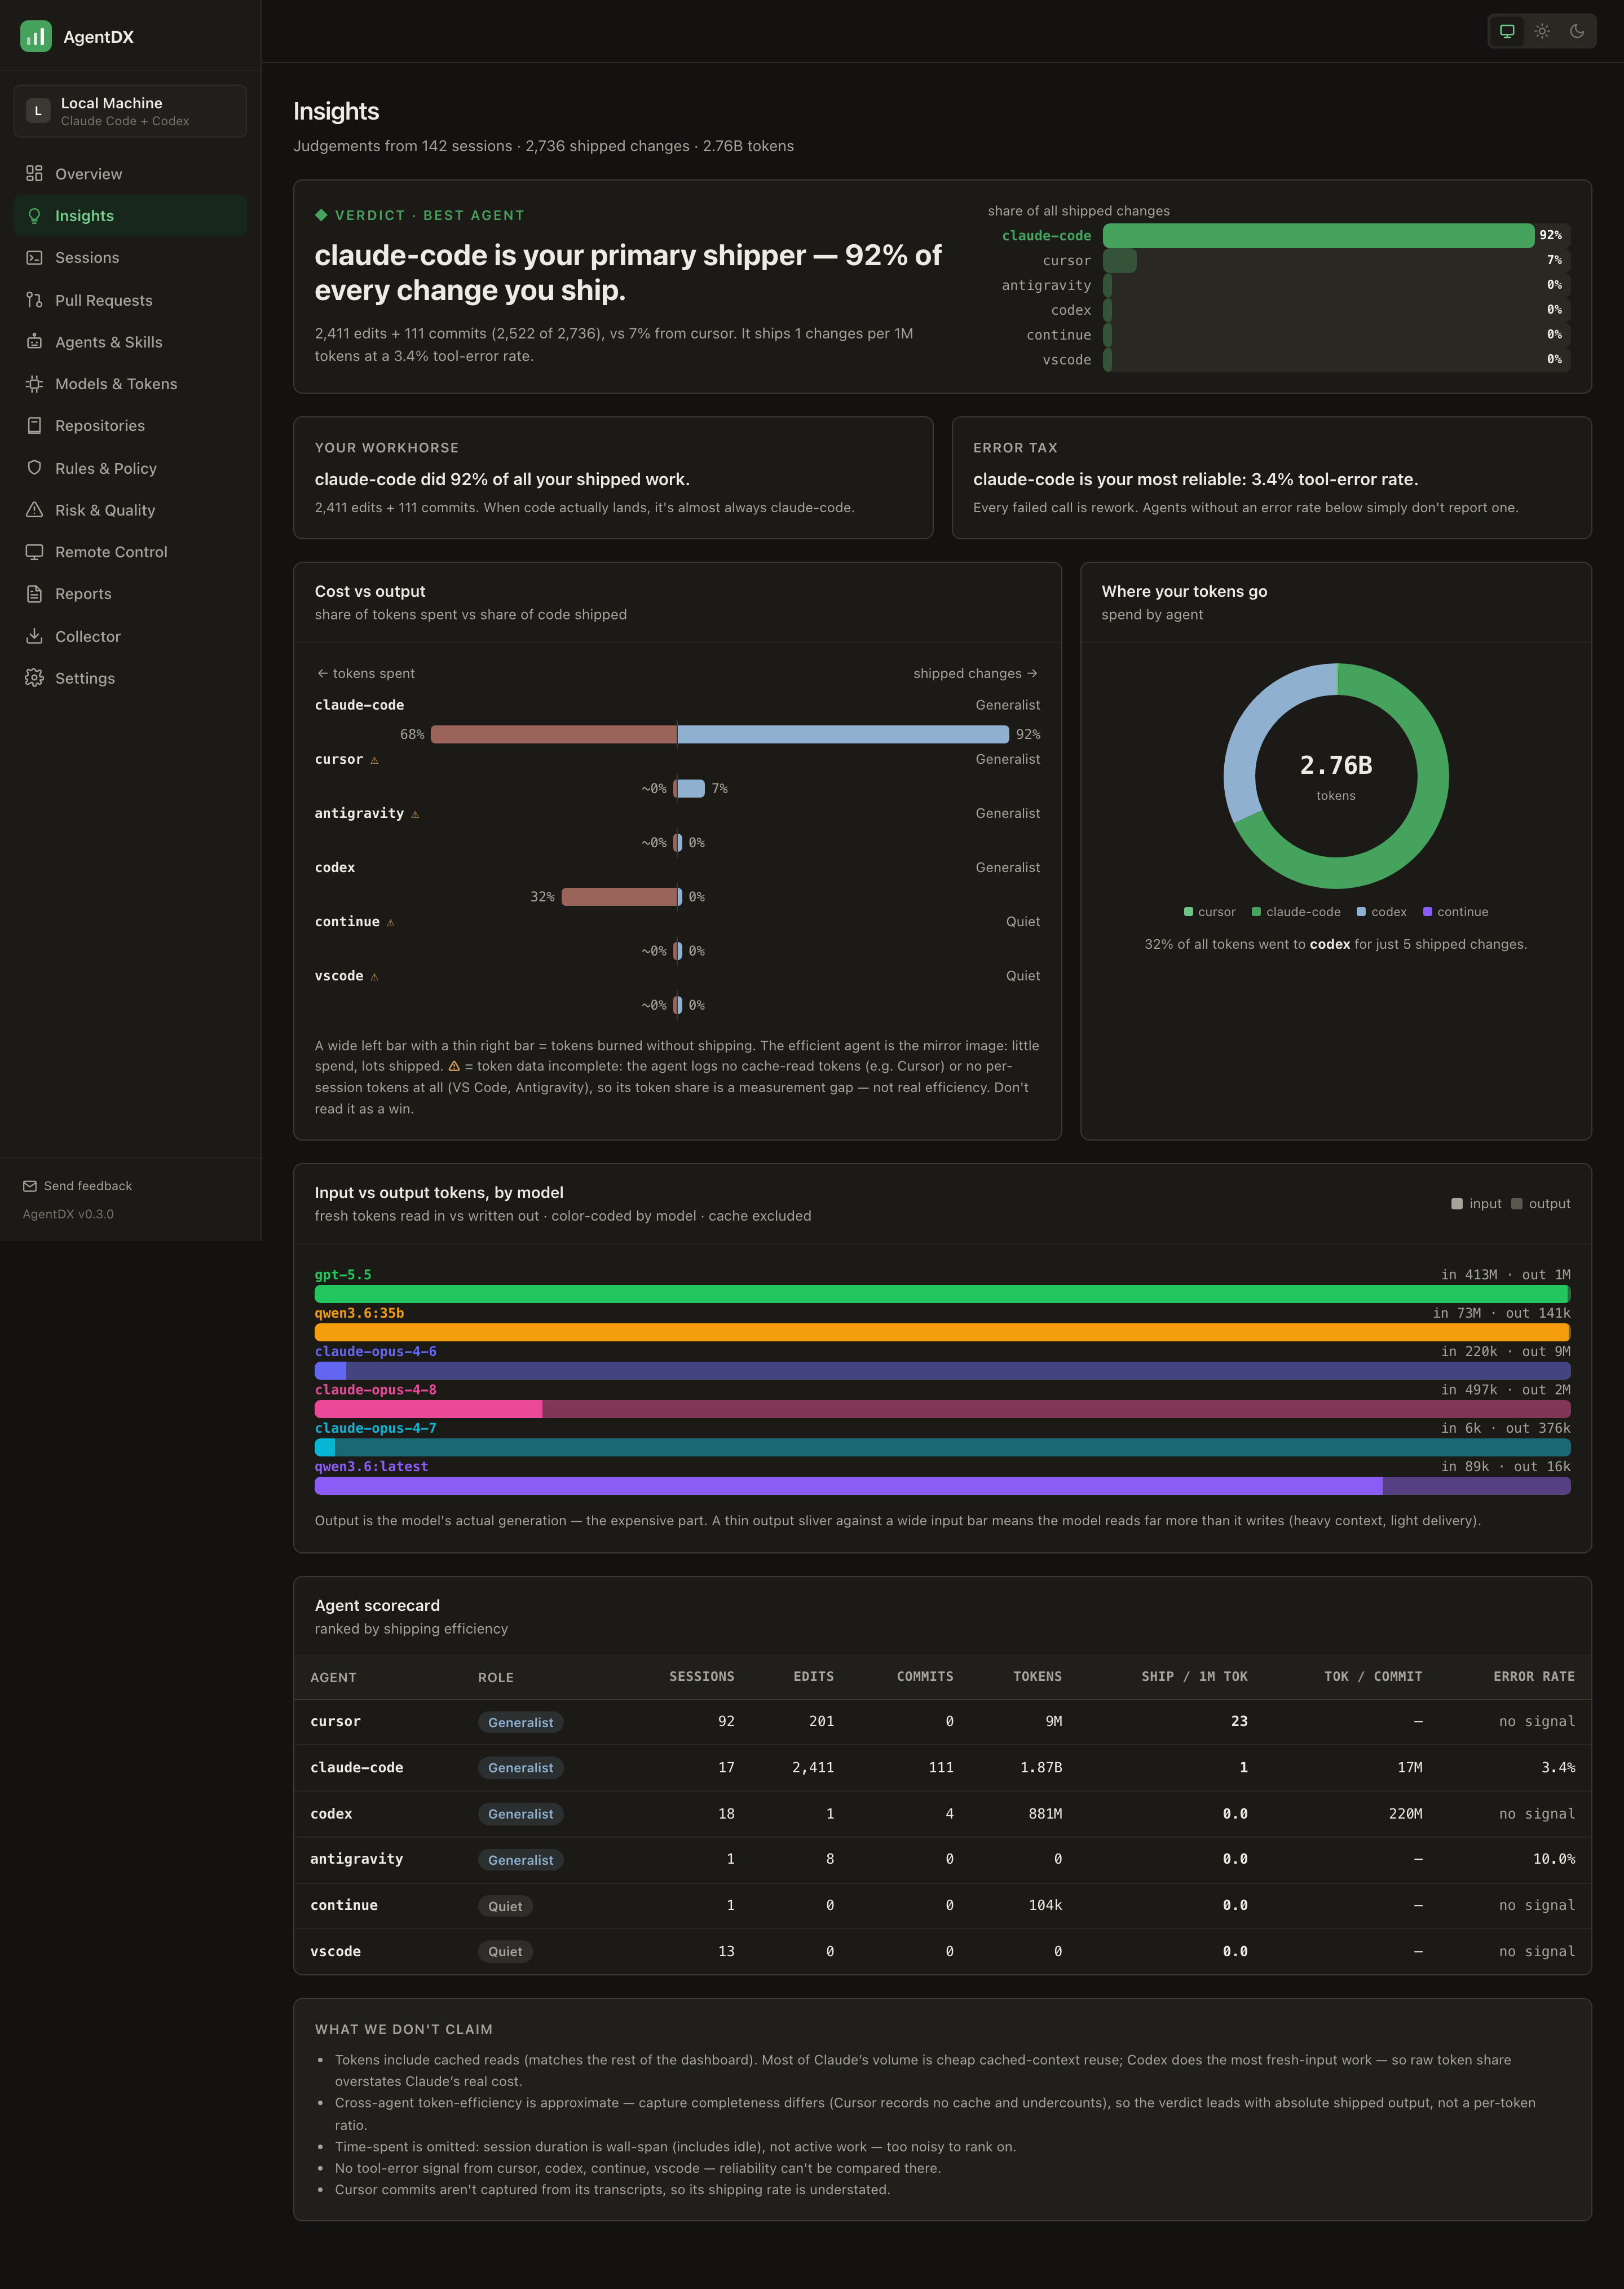Click the Risk & Quality warning icon
Viewport: 1624px width, 2289px height.
point(34,509)
